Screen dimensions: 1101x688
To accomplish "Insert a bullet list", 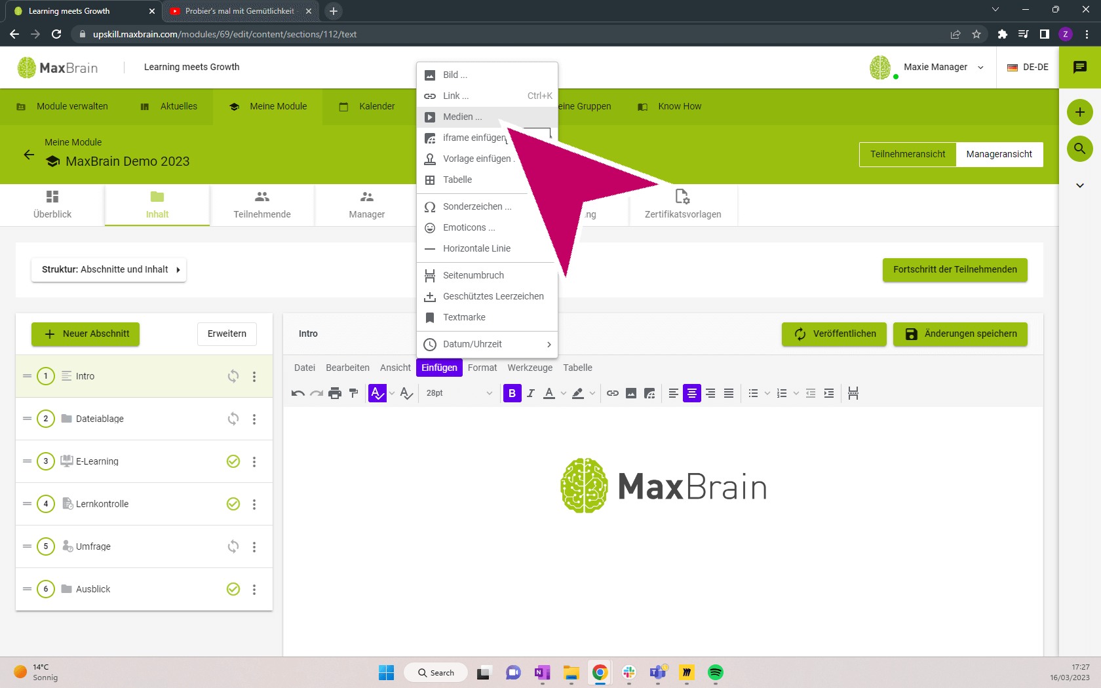I will [x=753, y=393].
